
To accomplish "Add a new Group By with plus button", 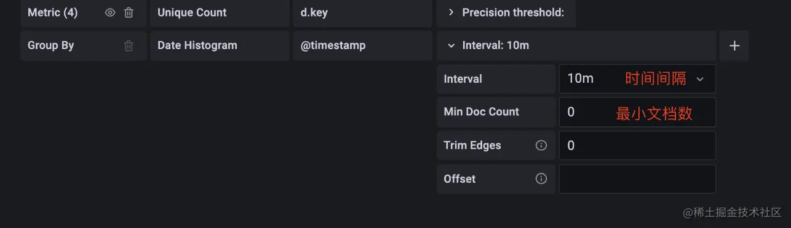I will (734, 46).
